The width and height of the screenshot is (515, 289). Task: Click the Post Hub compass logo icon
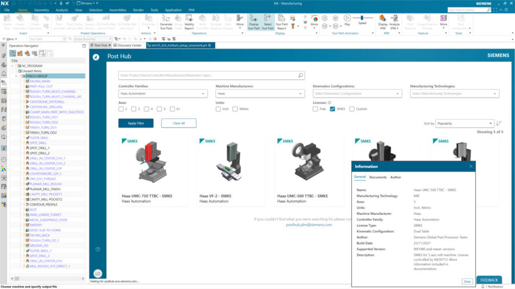[x=96, y=56]
